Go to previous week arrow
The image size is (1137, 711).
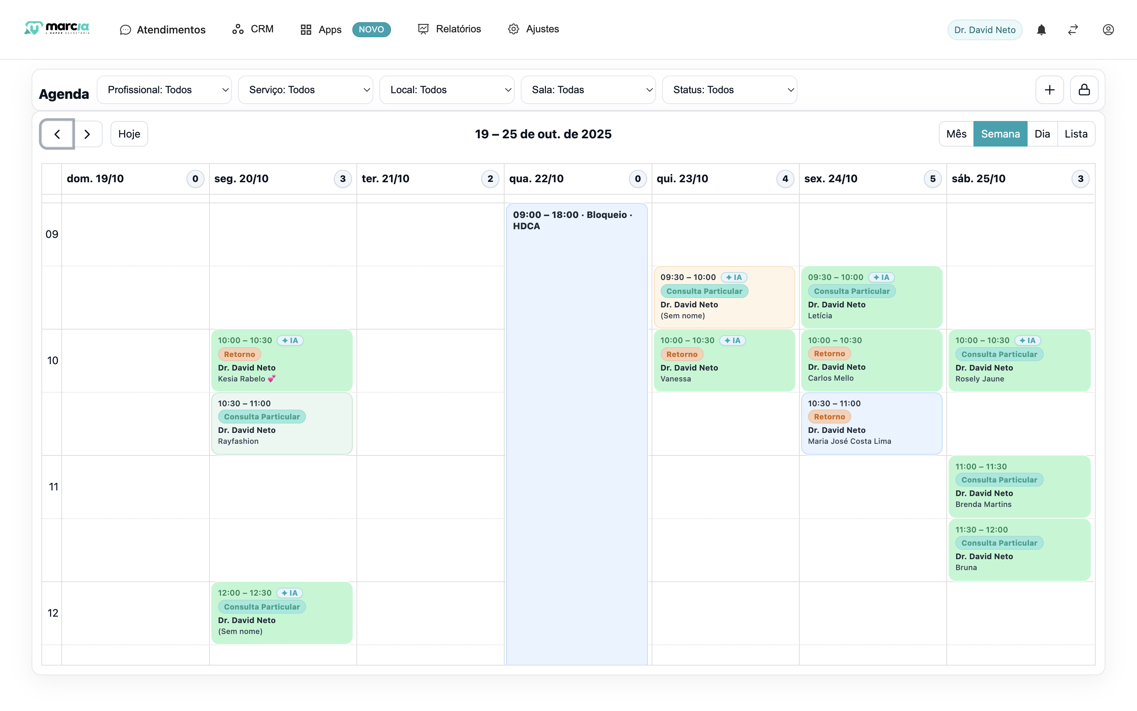pyautogui.click(x=57, y=134)
